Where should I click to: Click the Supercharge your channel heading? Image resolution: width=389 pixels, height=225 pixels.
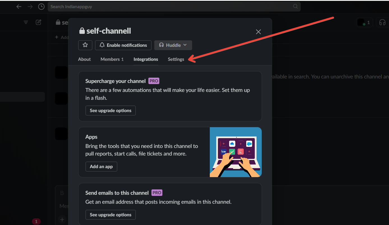(116, 81)
